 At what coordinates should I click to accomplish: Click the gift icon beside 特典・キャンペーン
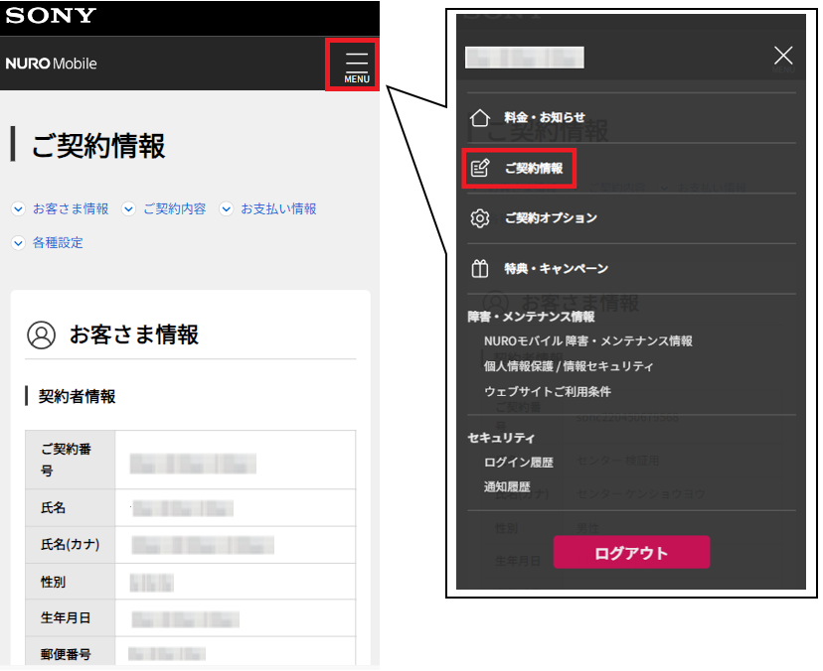click(x=480, y=268)
